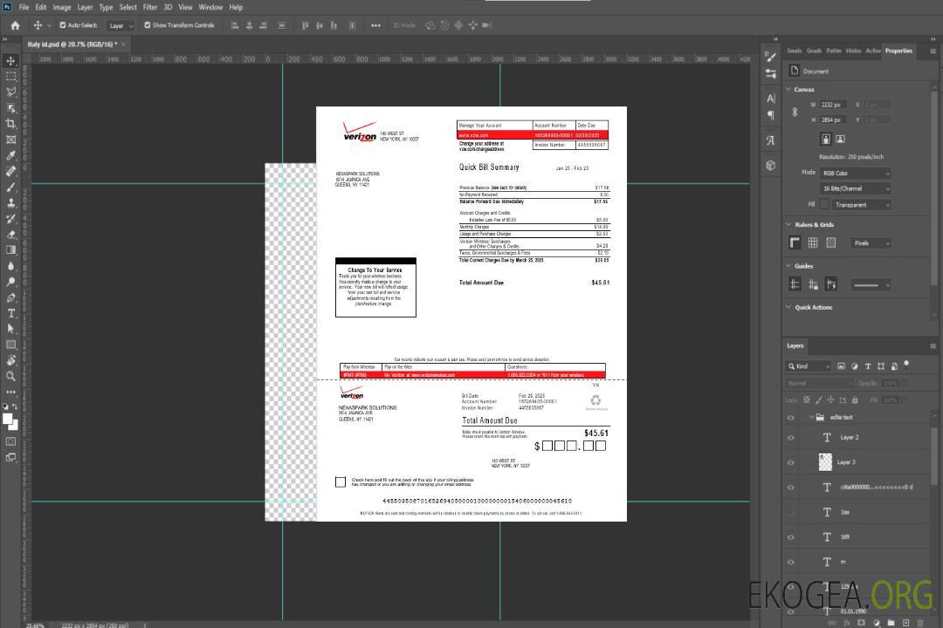The width and height of the screenshot is (943, 628).
Task: Toggle rulers button in Rulers & Grids
Action: click(x=795, y=242)
